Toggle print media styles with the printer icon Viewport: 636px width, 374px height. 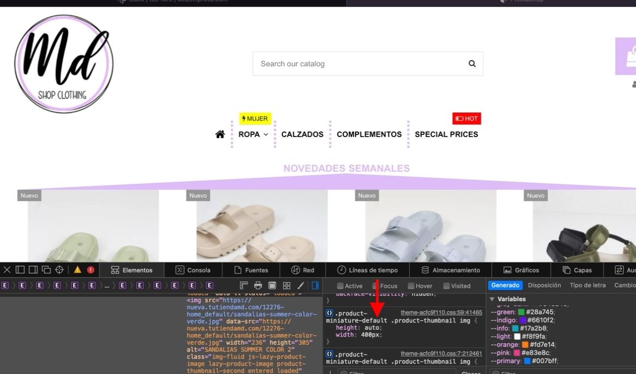pos(258,285)
